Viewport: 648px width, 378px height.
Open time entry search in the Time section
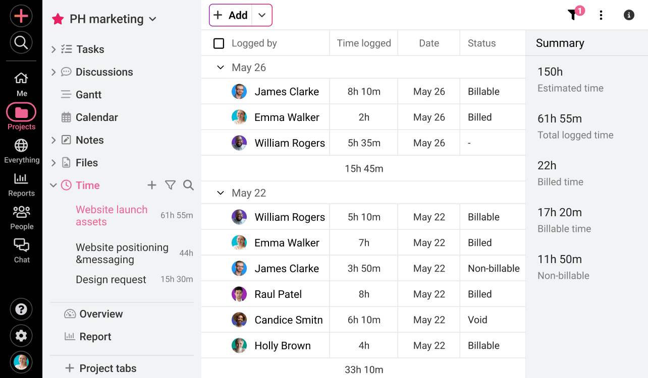click(188, 185)
